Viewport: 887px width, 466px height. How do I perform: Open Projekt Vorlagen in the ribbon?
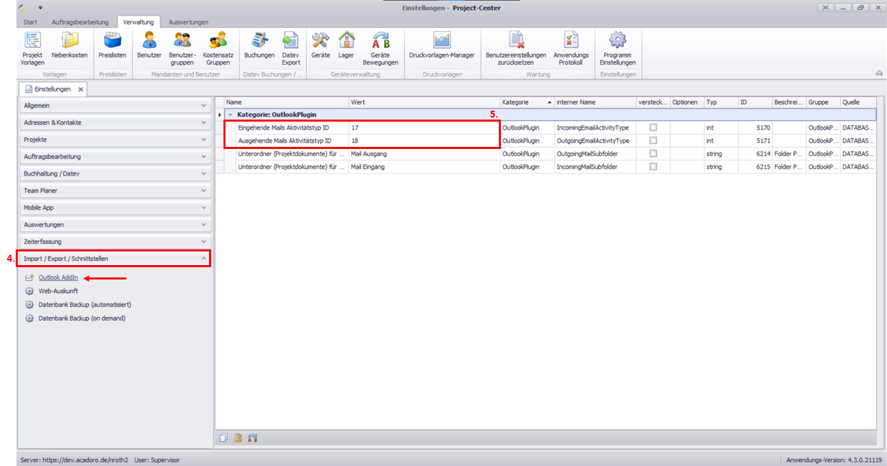coord(32,48)
